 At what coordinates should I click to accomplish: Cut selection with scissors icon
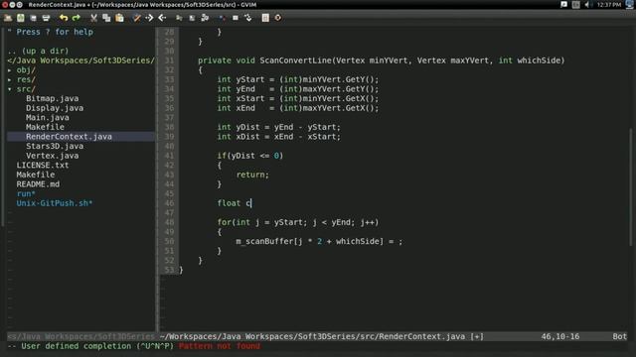93,18
